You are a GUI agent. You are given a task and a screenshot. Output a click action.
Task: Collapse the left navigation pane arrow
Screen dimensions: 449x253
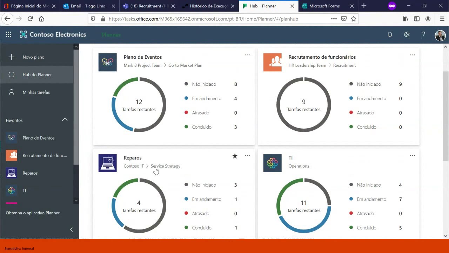71,229
